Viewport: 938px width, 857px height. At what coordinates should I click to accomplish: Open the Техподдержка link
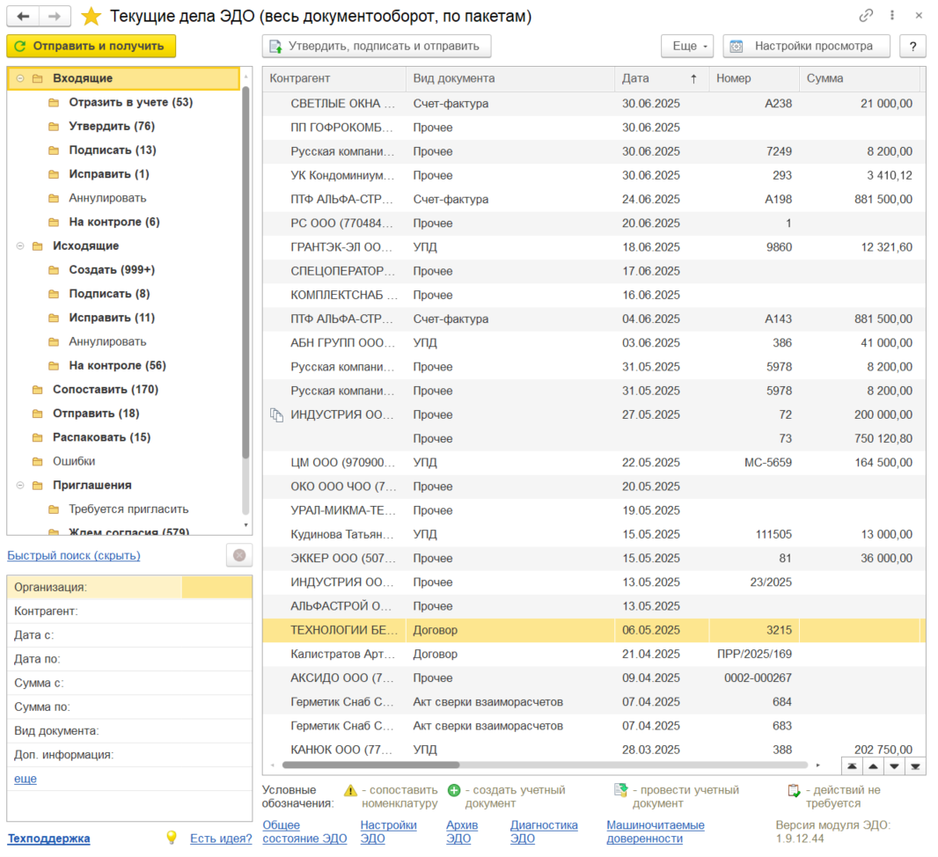48,839
